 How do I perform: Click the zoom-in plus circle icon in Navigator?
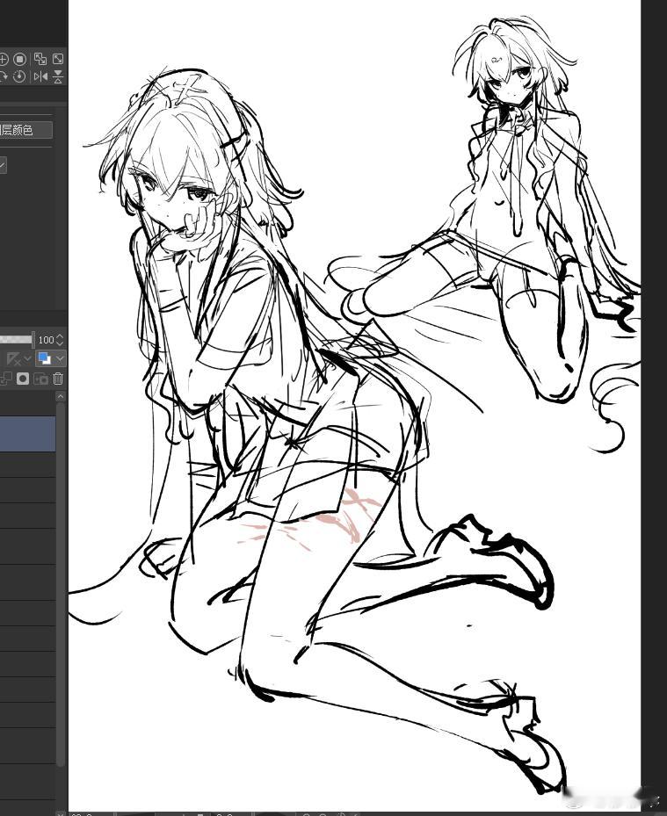pos(4,59)
